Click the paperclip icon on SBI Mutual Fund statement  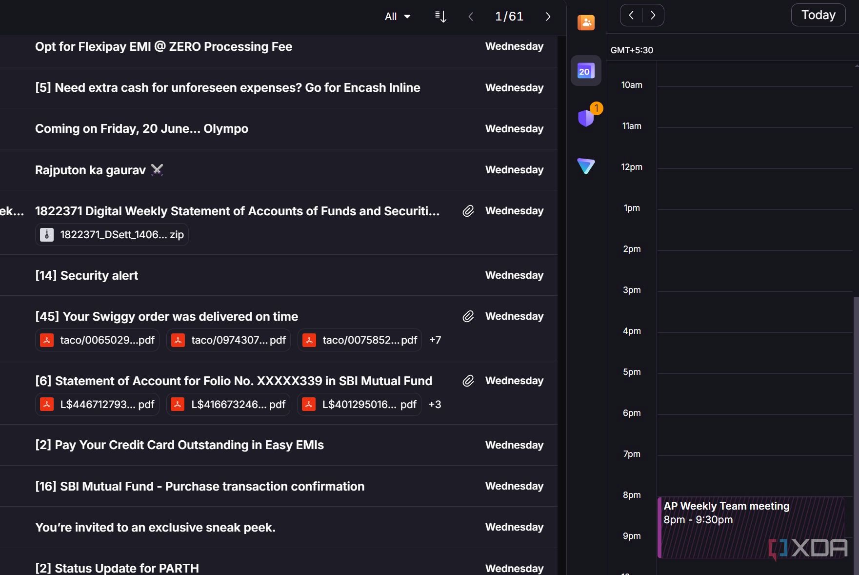tap(468, 381)
